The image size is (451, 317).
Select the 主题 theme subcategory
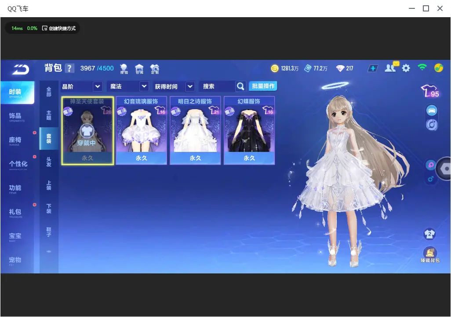tap(49, 115)
